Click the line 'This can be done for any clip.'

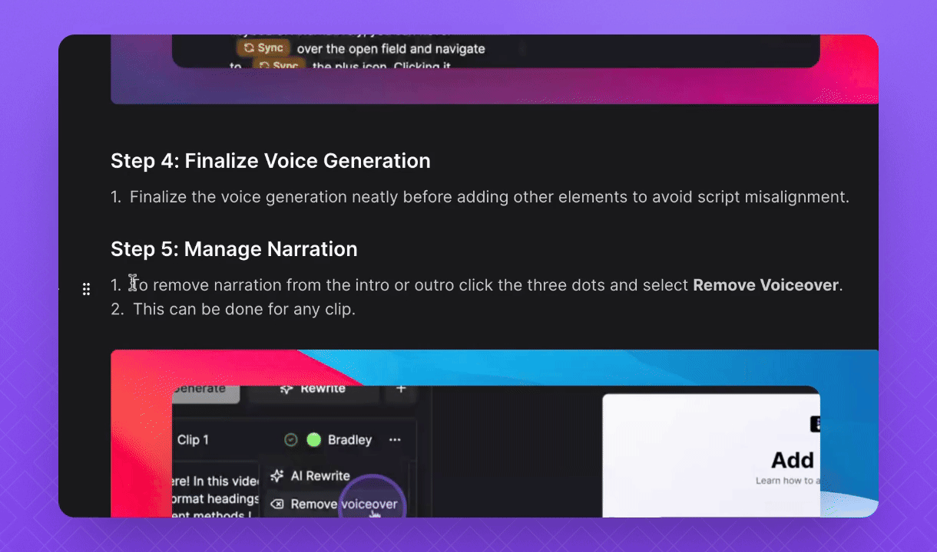(x=243, y=310)
